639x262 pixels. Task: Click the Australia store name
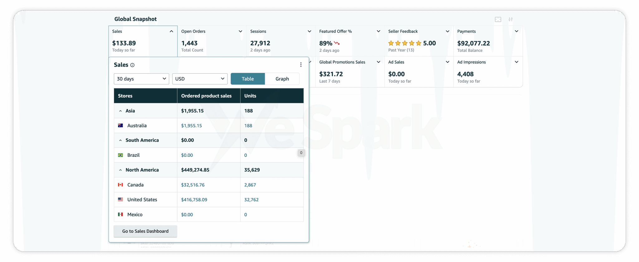click(137, 126)
